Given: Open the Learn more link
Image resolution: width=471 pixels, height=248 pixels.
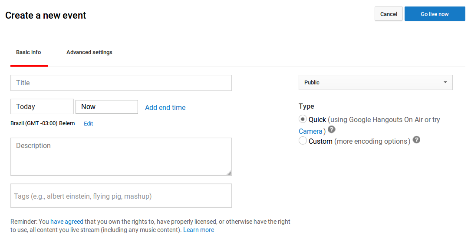Looking at the screenshot, I should [x=198, y=230].
